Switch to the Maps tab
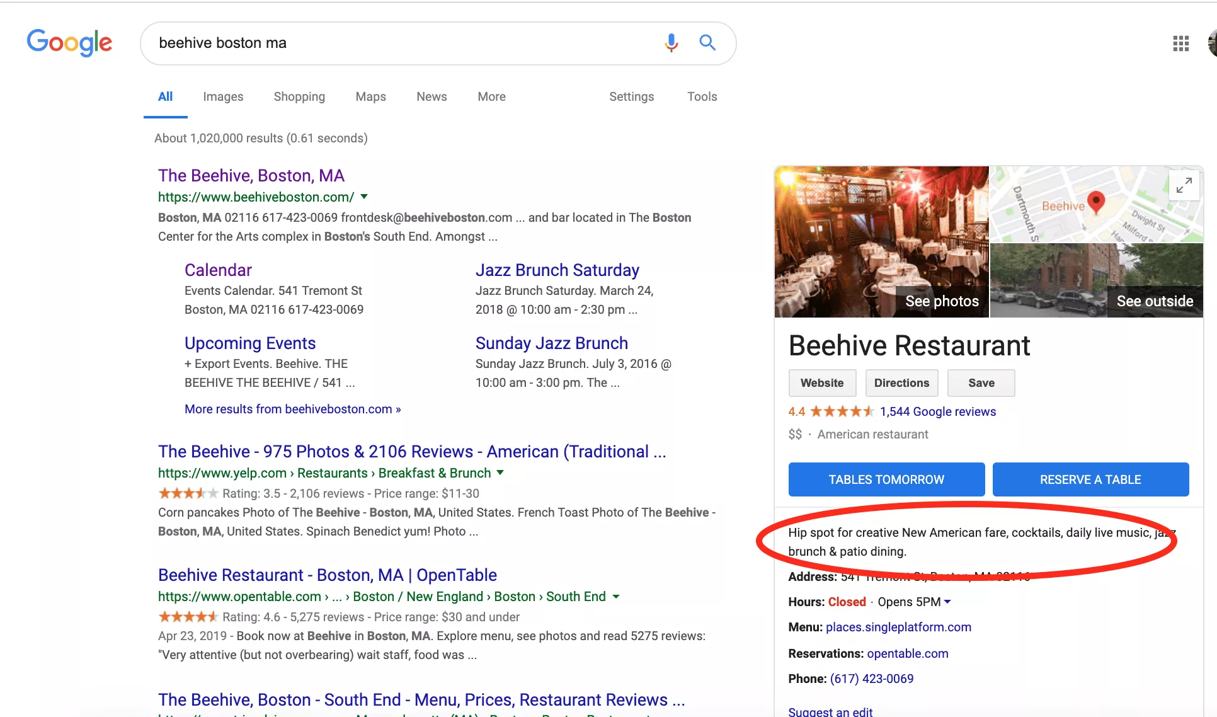 pos(370,96)
